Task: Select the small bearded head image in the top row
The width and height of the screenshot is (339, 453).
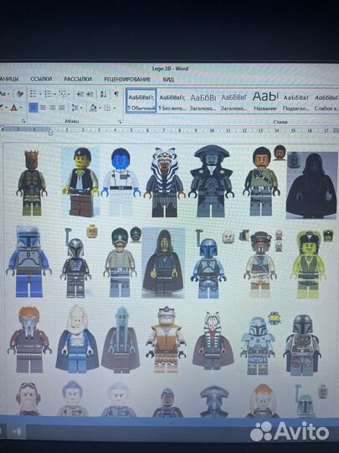Action: click(280, 153)
